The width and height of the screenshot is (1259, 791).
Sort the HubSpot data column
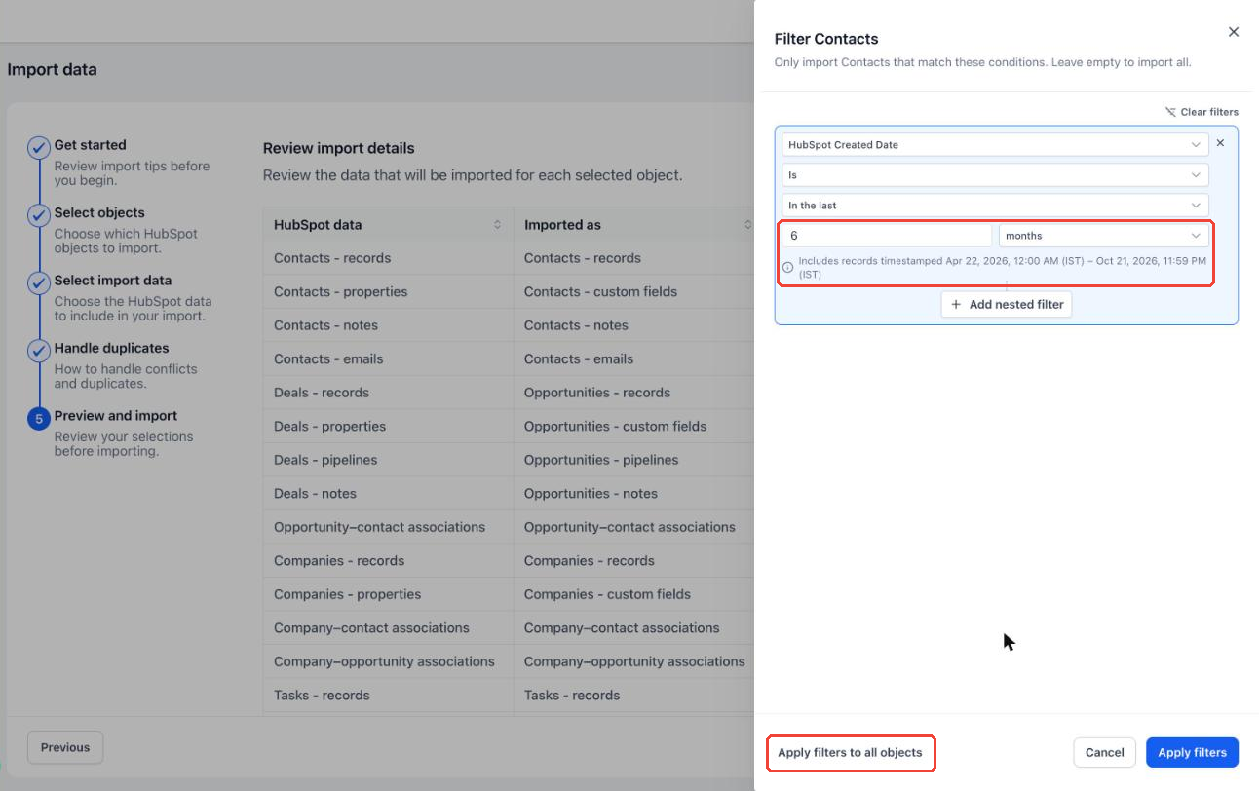pos(497,225)
